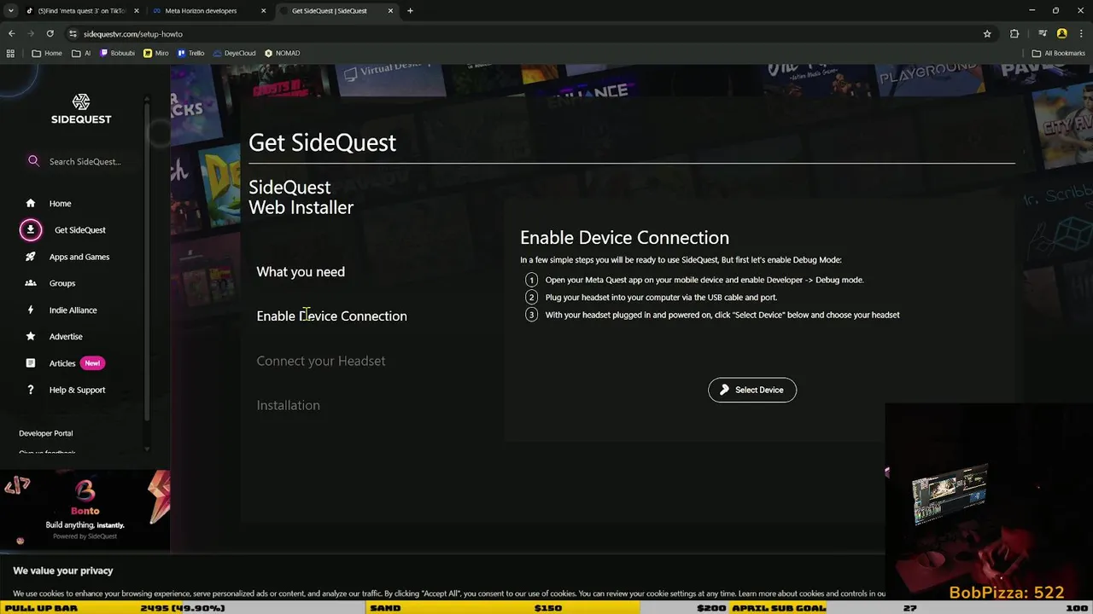The width and height of the screenshot is (1093, 614).
Task: Open the Trello bookmark
Action: pyautogui.click(x=191, y=53)
